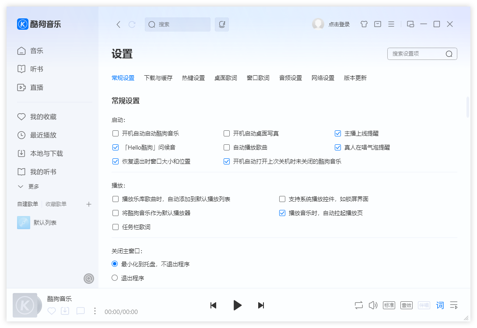This screenshot has height=328, width=477.
Task: Click the volume speaker icon
Action: (x=373, y=305)
